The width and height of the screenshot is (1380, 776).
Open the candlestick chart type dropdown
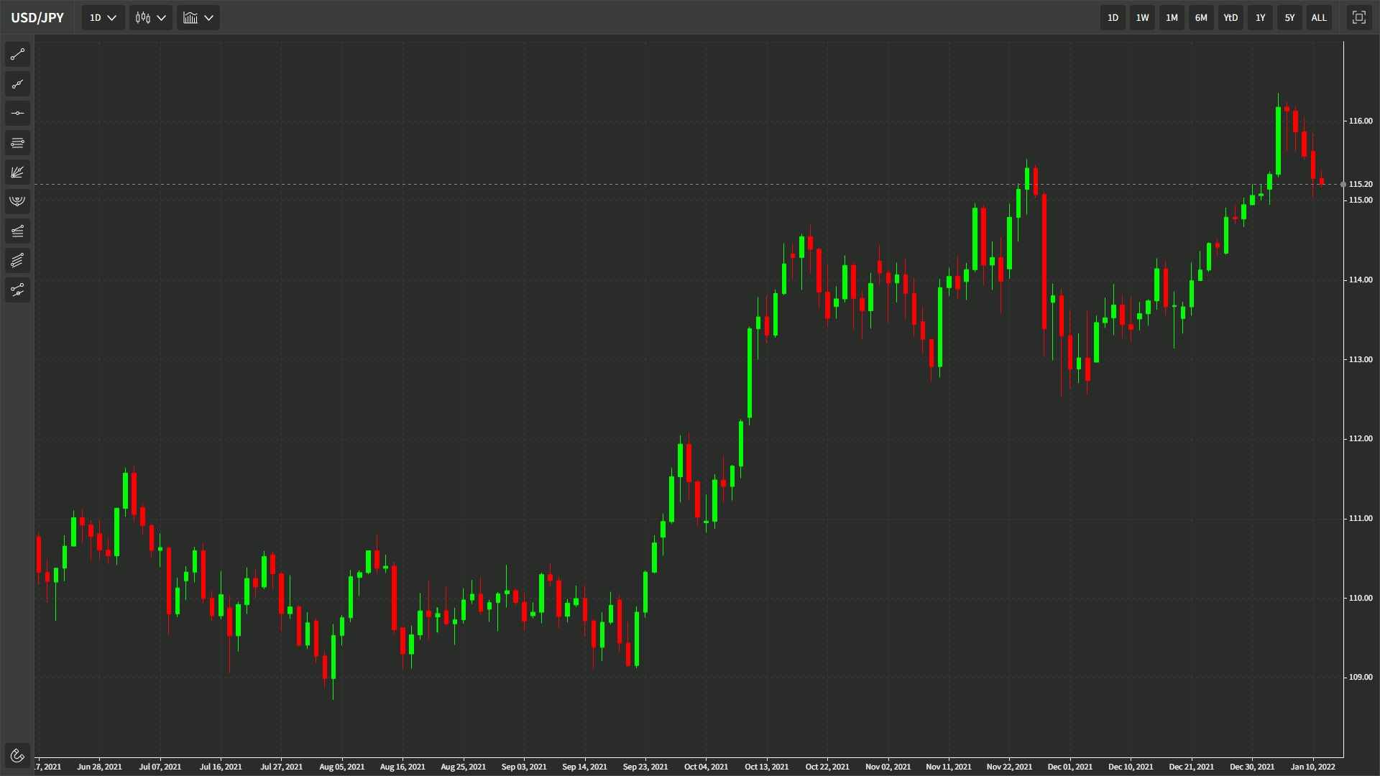(x=150, y=18)
